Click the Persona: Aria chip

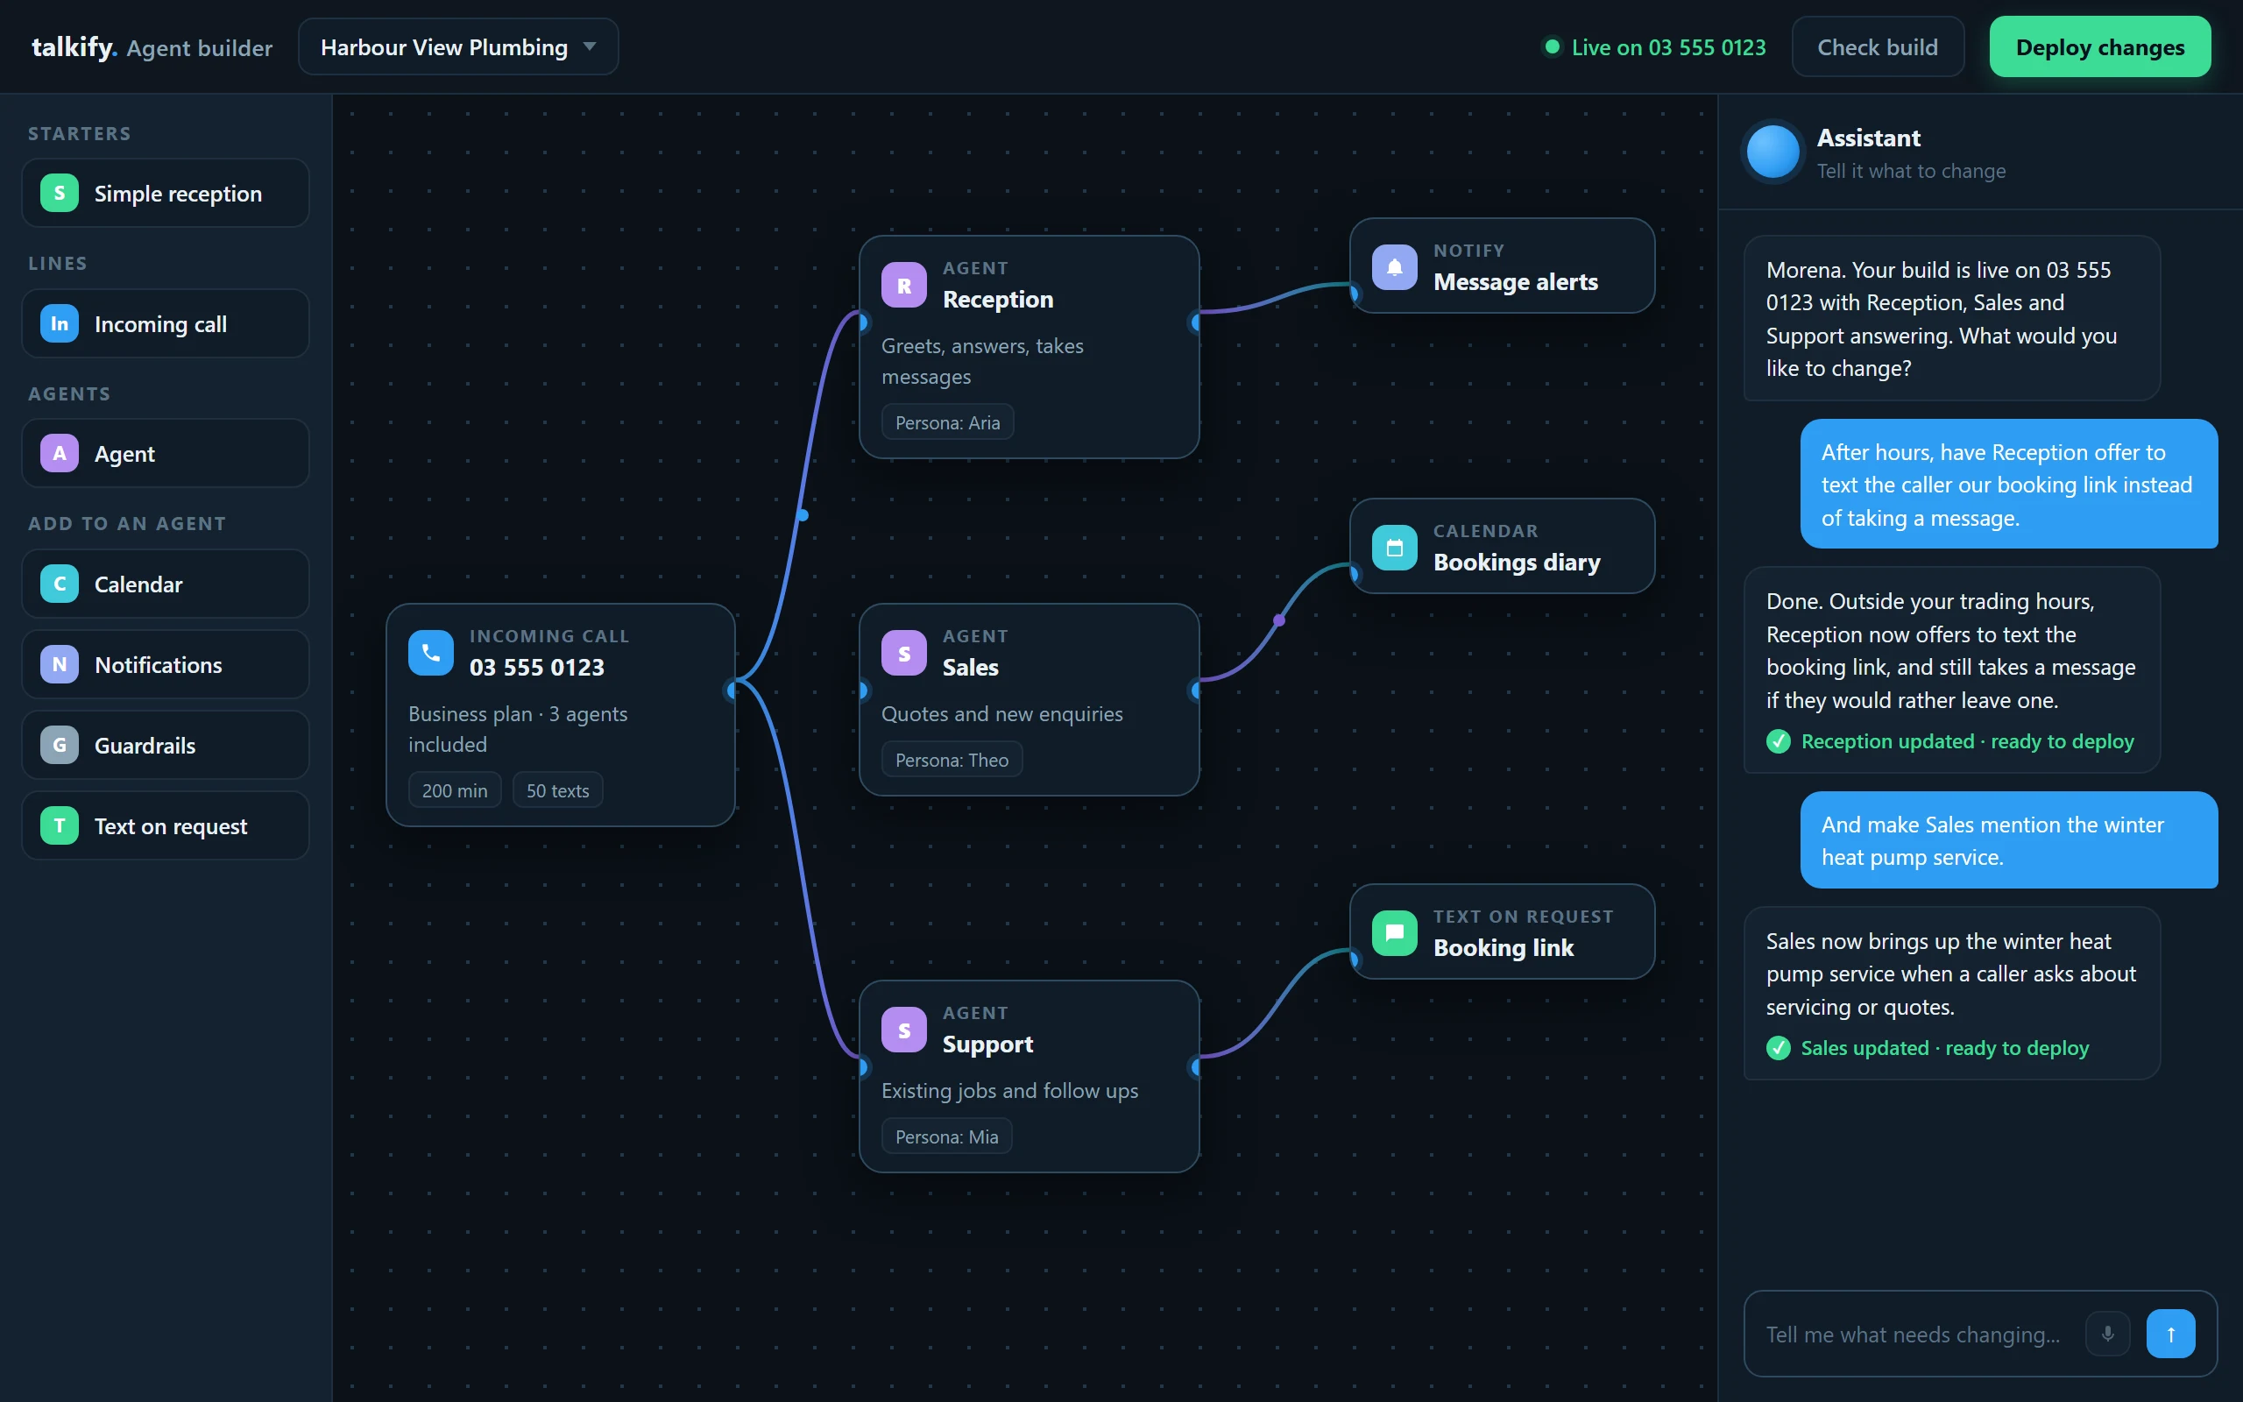pyautogui.click(x=947, y=423)
